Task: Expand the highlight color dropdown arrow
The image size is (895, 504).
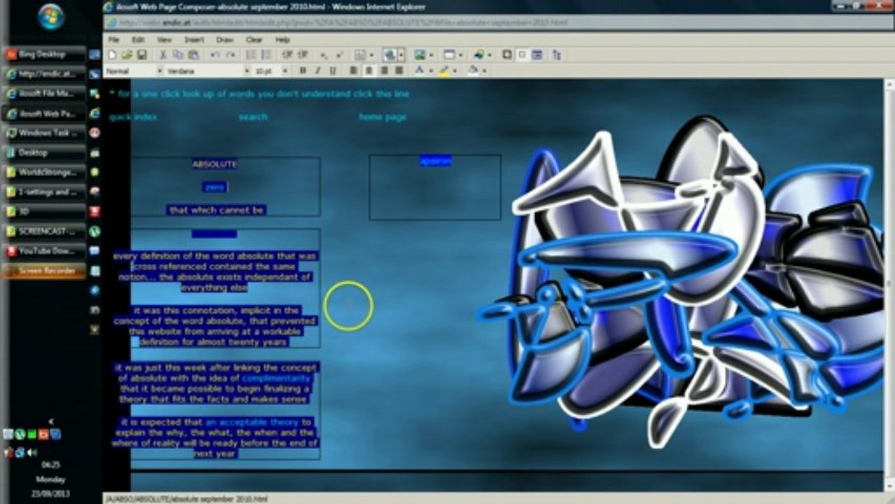Action: point(455,71)
